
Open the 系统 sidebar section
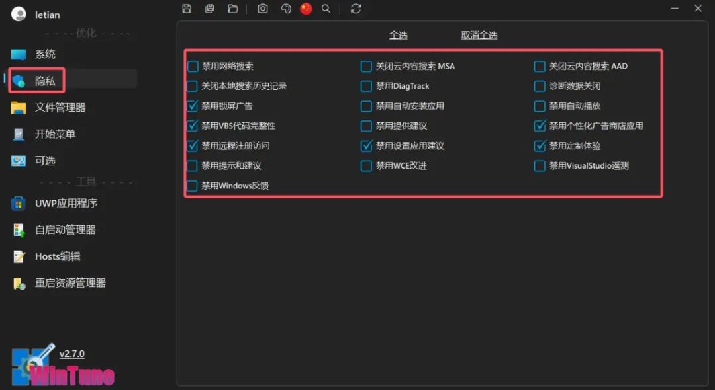tap(45, 54)
